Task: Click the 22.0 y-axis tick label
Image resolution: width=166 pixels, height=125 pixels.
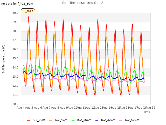Action: click(x=16, y=86)
